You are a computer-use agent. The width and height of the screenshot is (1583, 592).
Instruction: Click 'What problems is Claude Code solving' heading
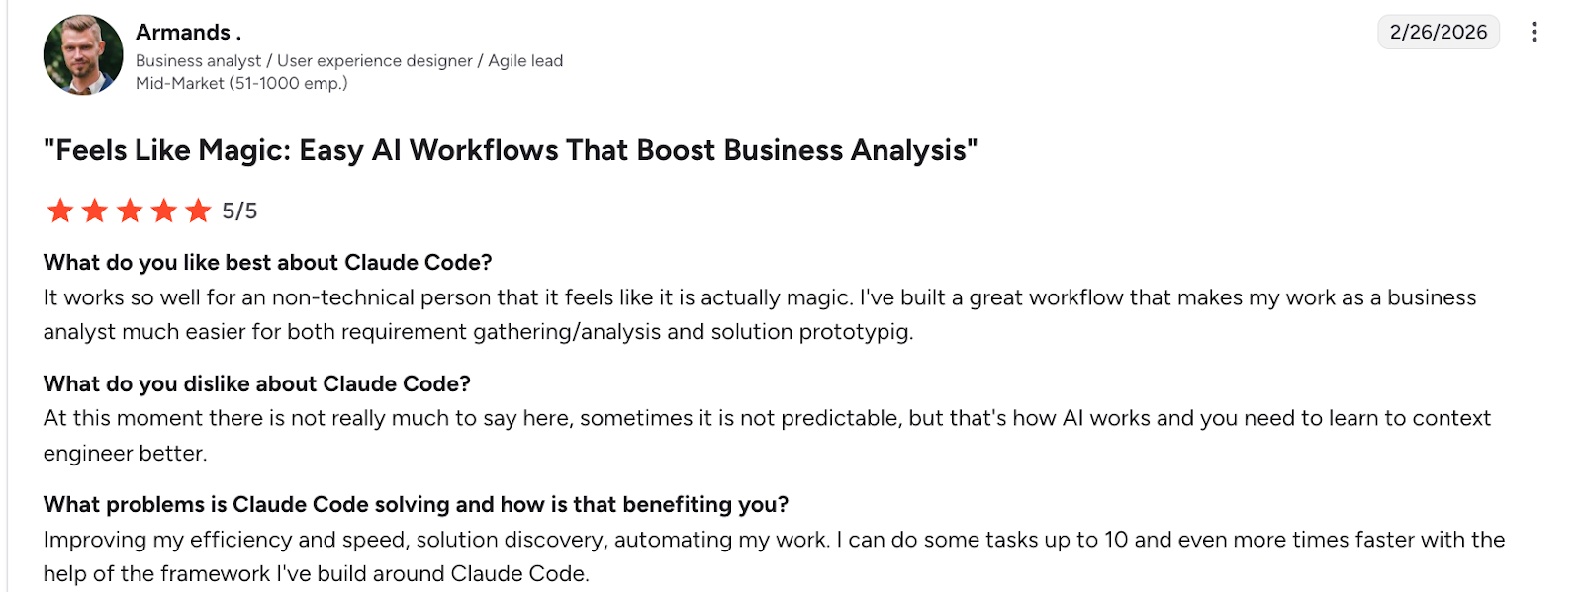pos(416,504)
